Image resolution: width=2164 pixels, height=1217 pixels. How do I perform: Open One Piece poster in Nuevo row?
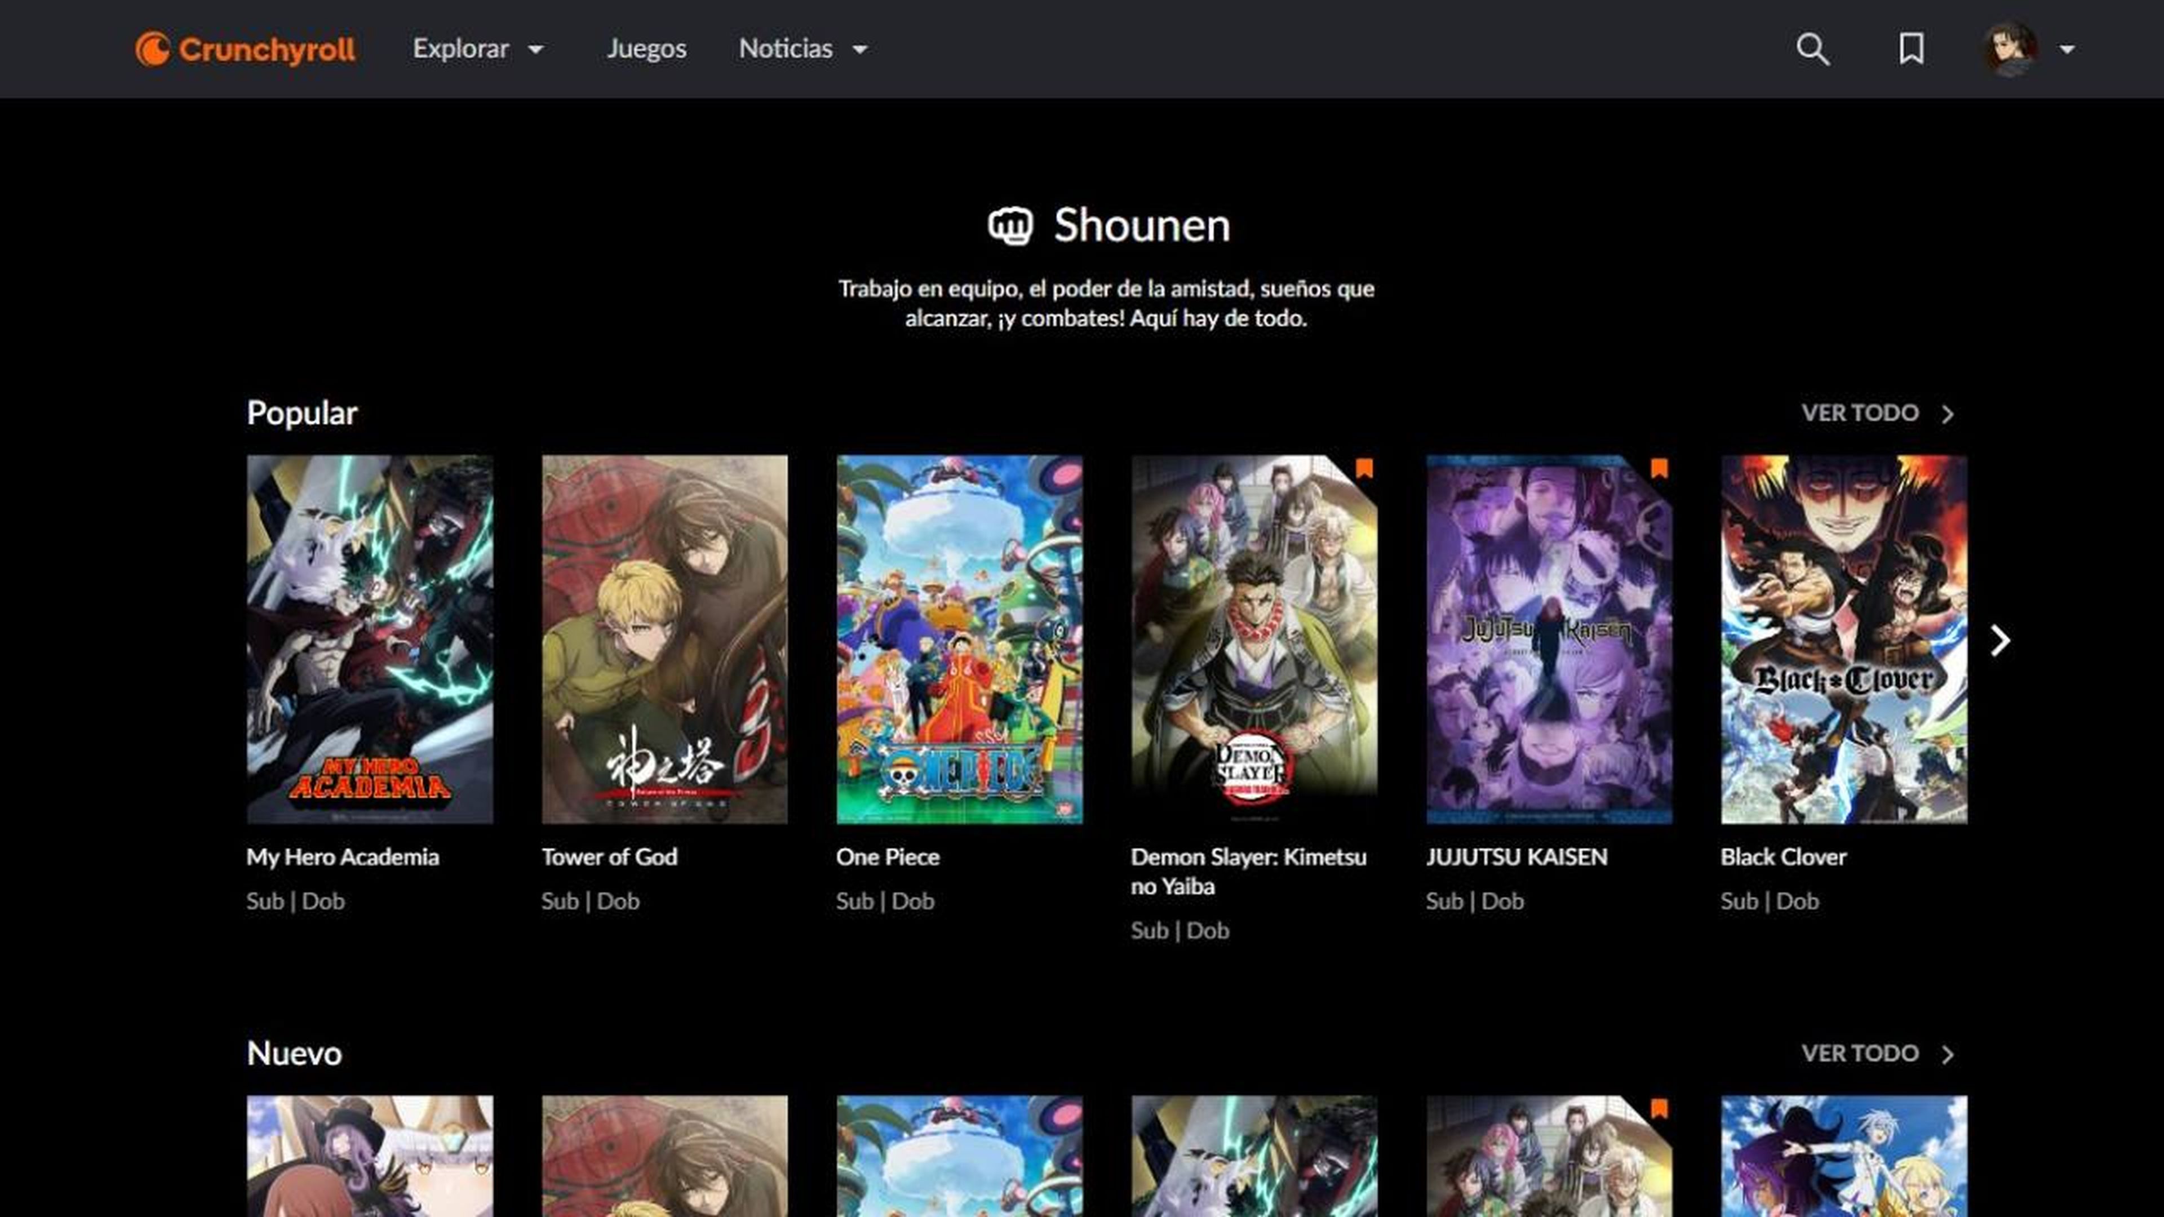tap(959, 1156)
